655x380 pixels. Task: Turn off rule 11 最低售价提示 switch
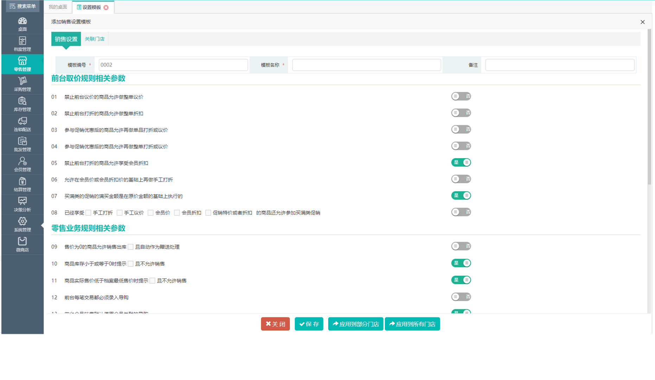pyautogui.click(x=461, y=280)
